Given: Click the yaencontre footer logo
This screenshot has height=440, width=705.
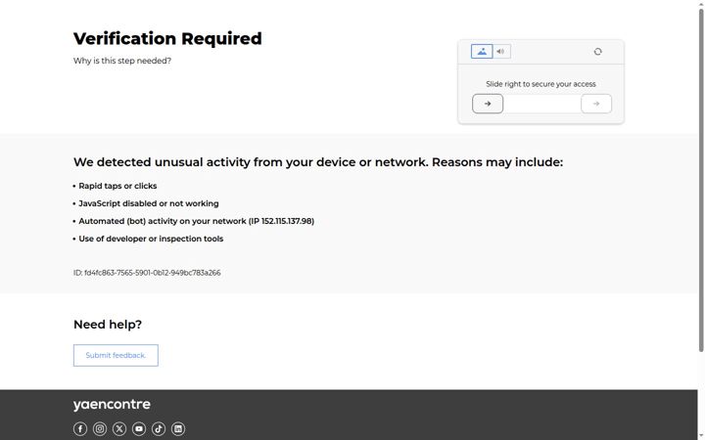Looking at the screenshot, I should pyautogui.click(x=112, y=405).
